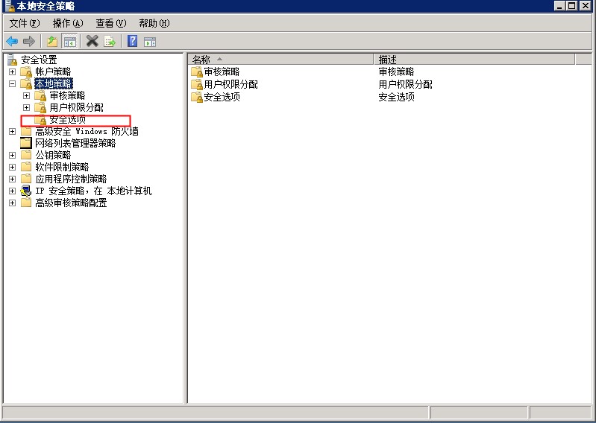Image resolution: width=596 pixels, height=423 pixels.
Task: Open the 文件(F) menu
Action: click(x=24, y=23)
